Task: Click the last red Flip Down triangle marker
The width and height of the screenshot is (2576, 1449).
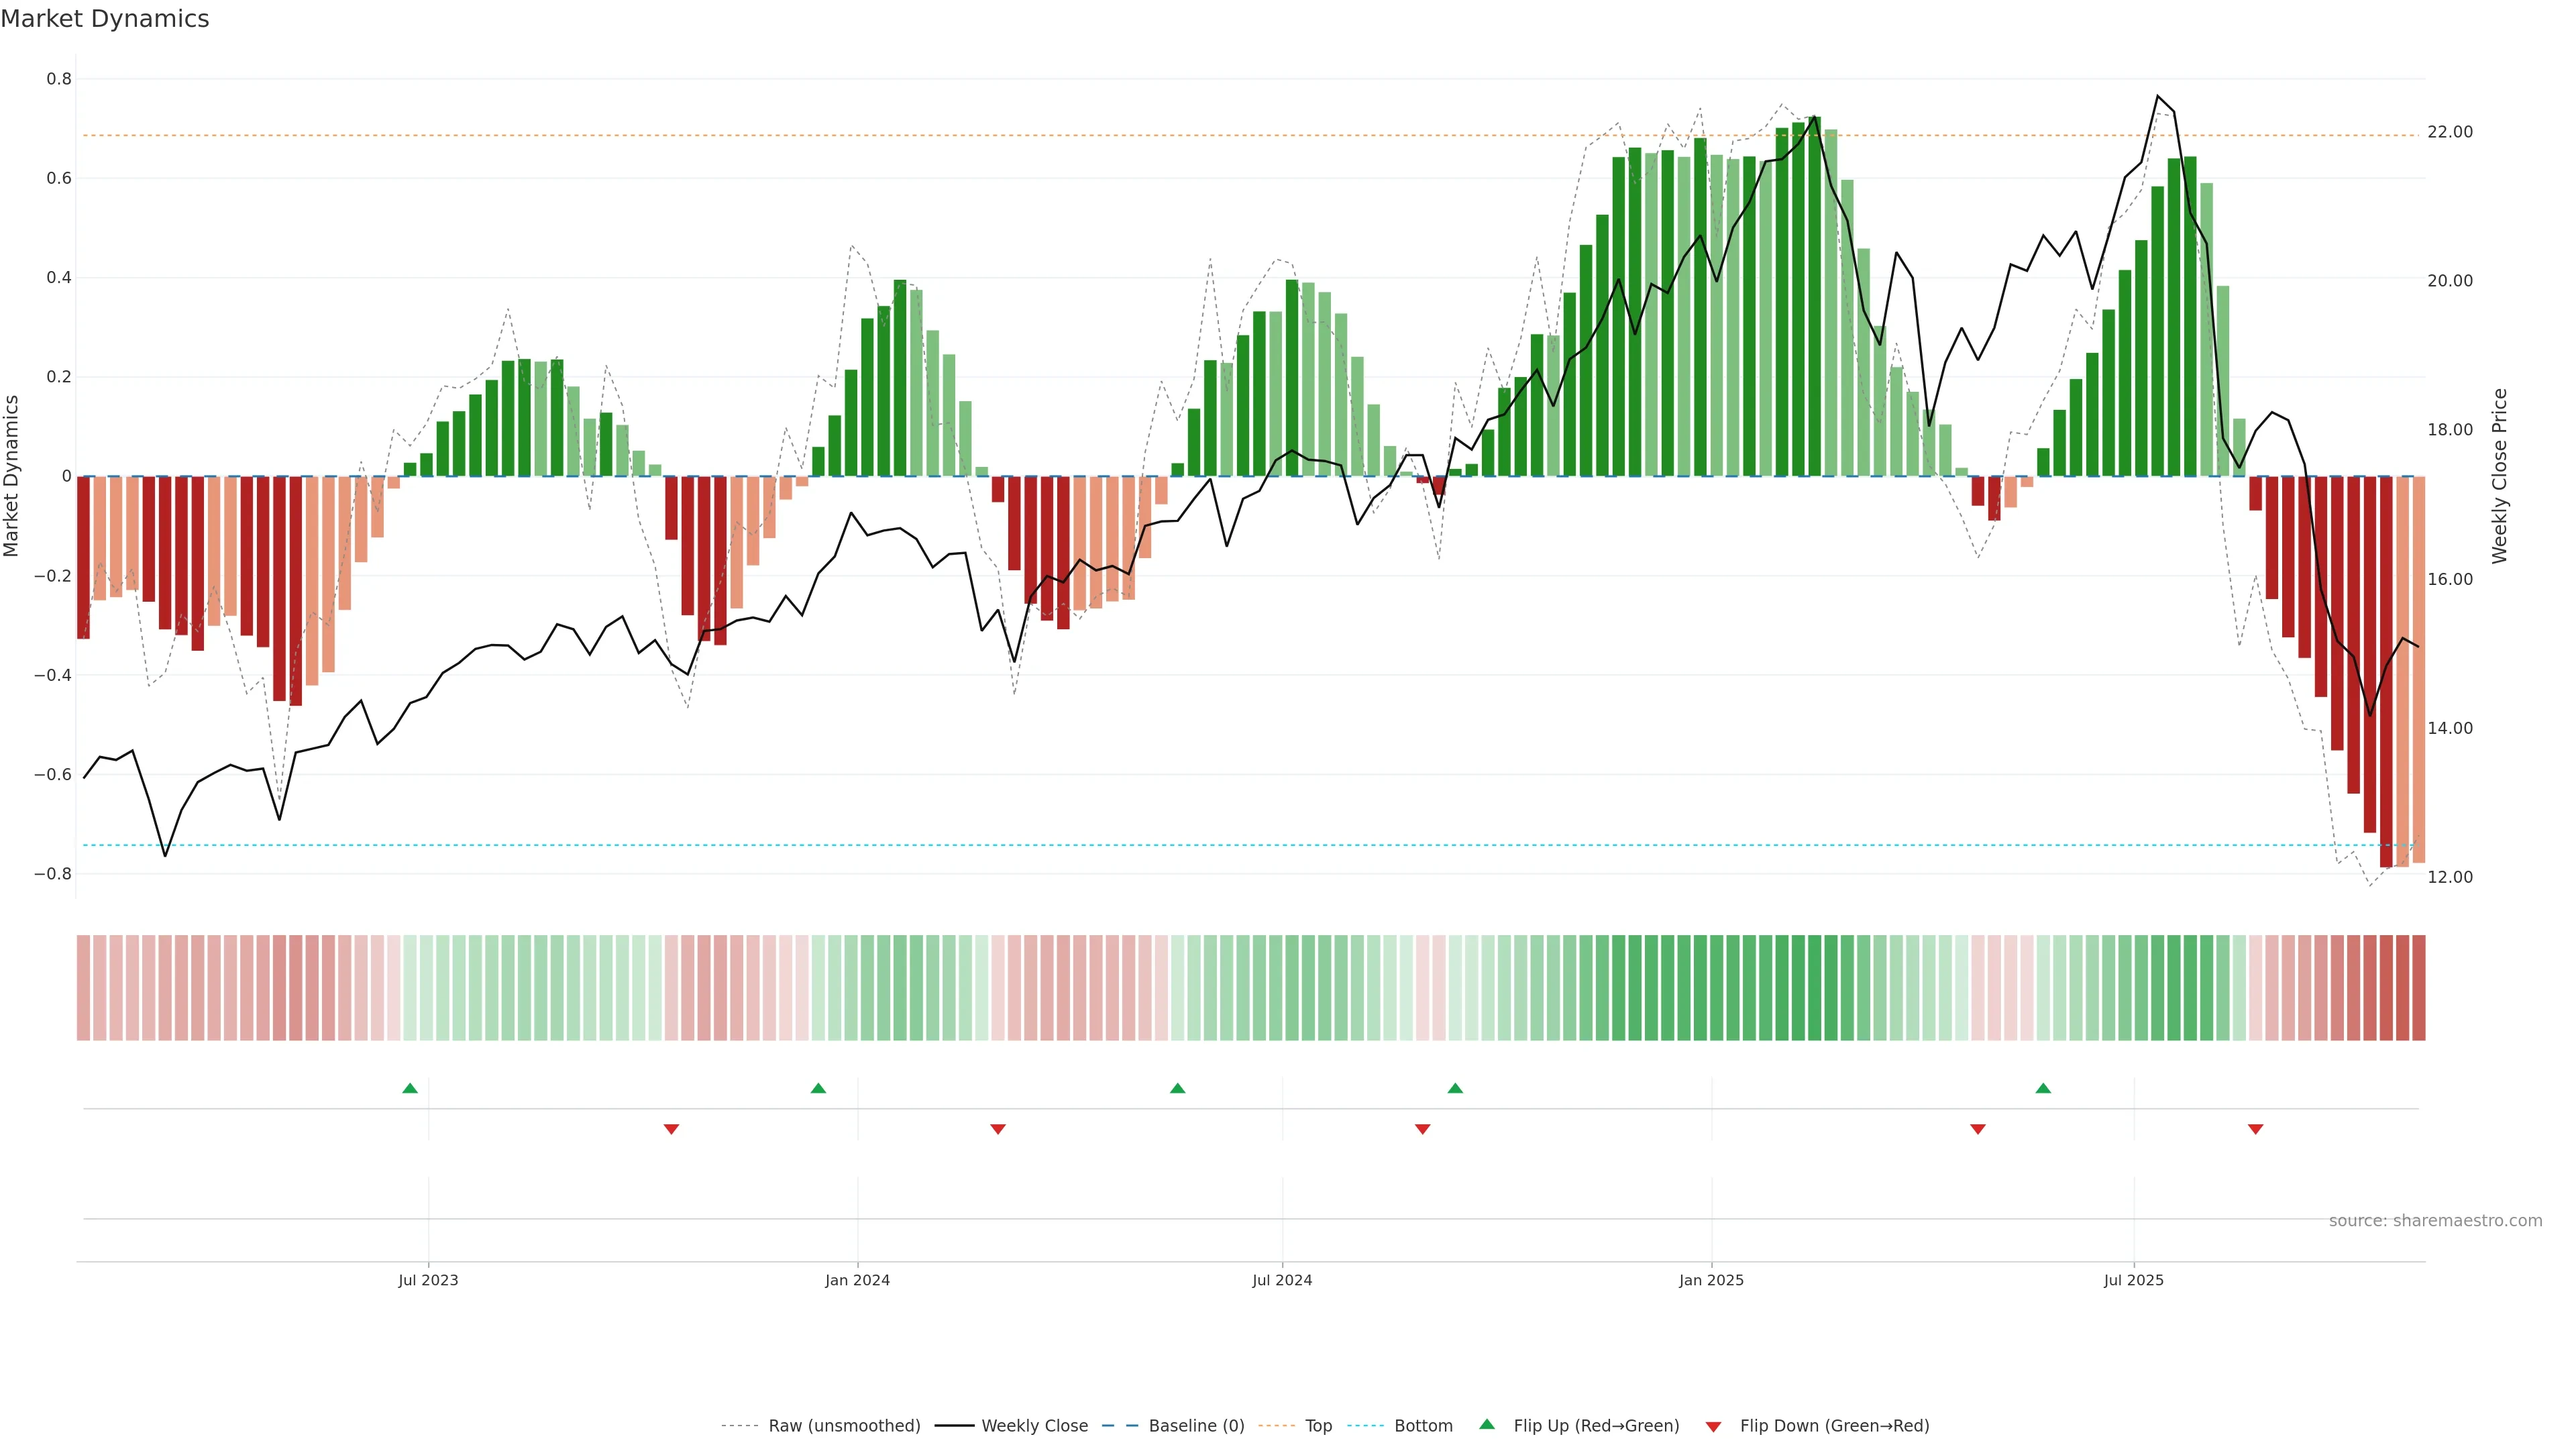Action: [2255, 1129]
